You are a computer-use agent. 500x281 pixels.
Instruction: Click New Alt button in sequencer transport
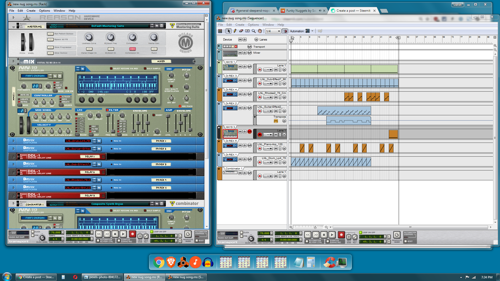click(355, 237)
